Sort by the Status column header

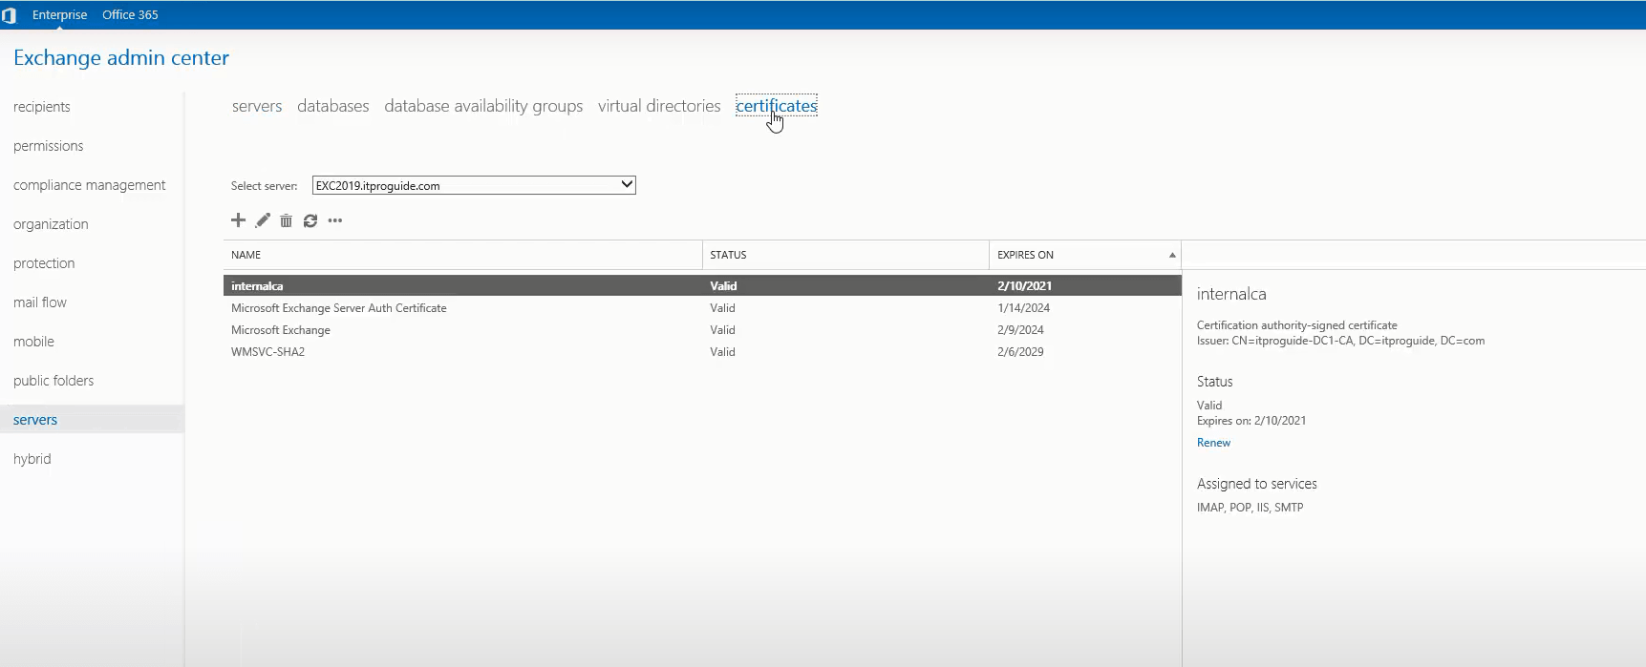[x=728, y=255]
